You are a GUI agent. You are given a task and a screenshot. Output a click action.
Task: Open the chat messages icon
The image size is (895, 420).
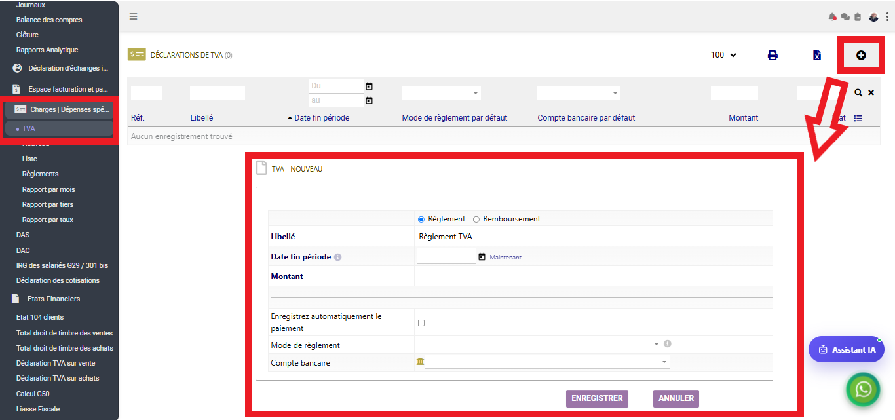point(845,17)
